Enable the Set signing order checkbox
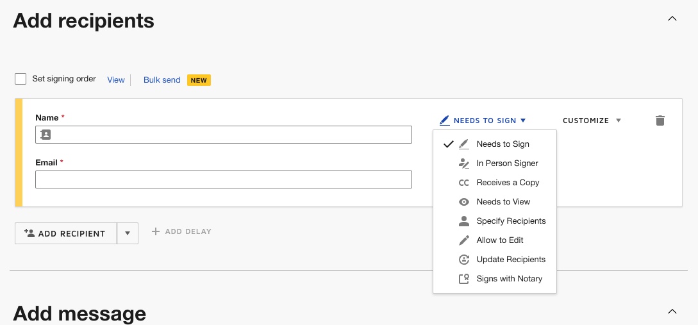 tap(21, 79)
